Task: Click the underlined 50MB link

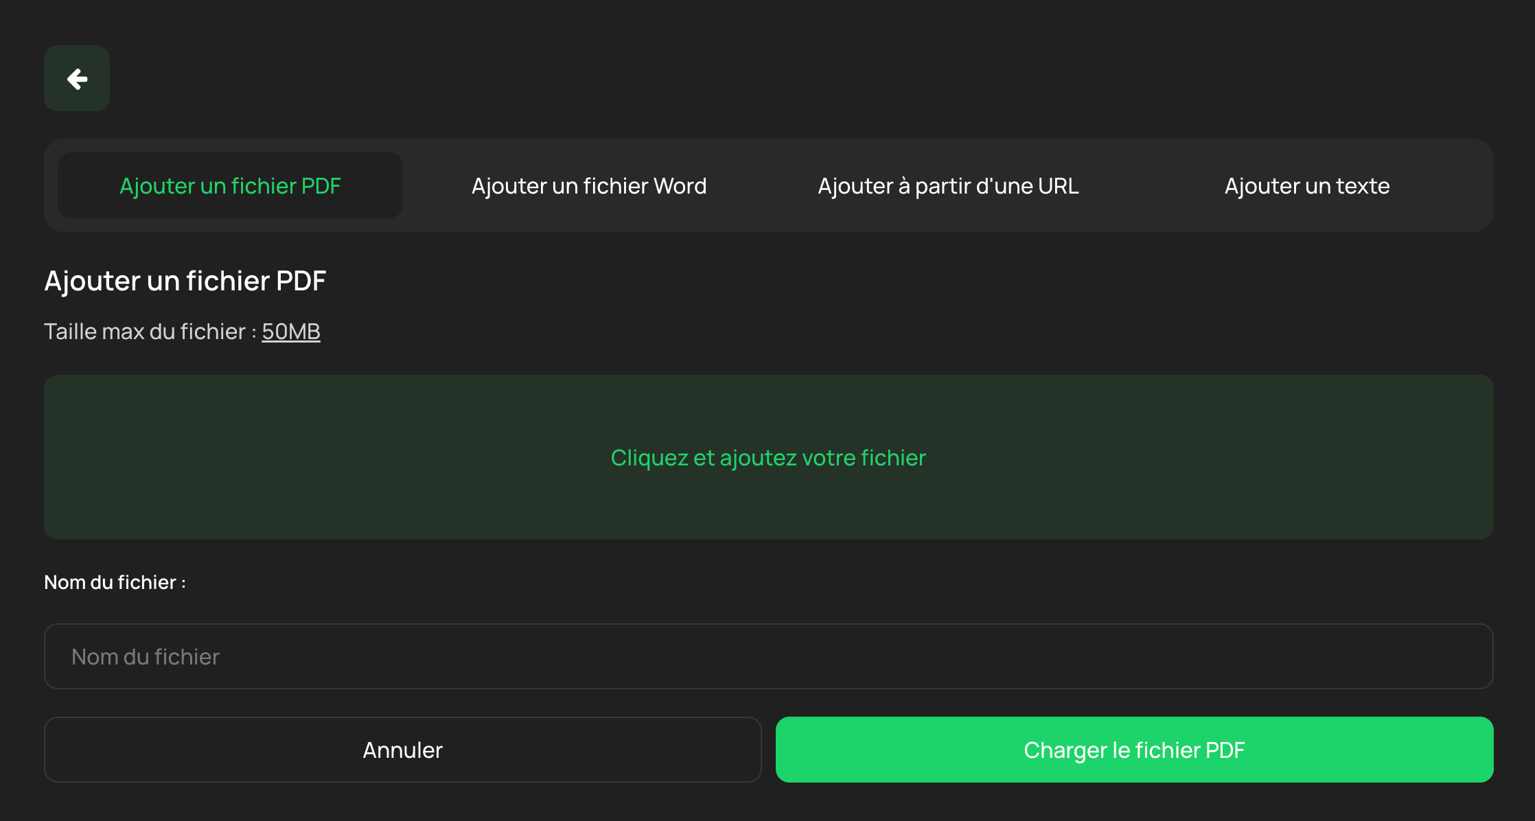Action: pos(291,332)
